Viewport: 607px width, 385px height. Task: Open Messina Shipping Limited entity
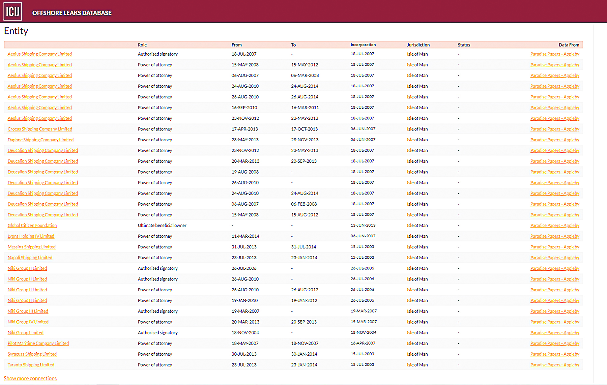click(x=32, y=247)
